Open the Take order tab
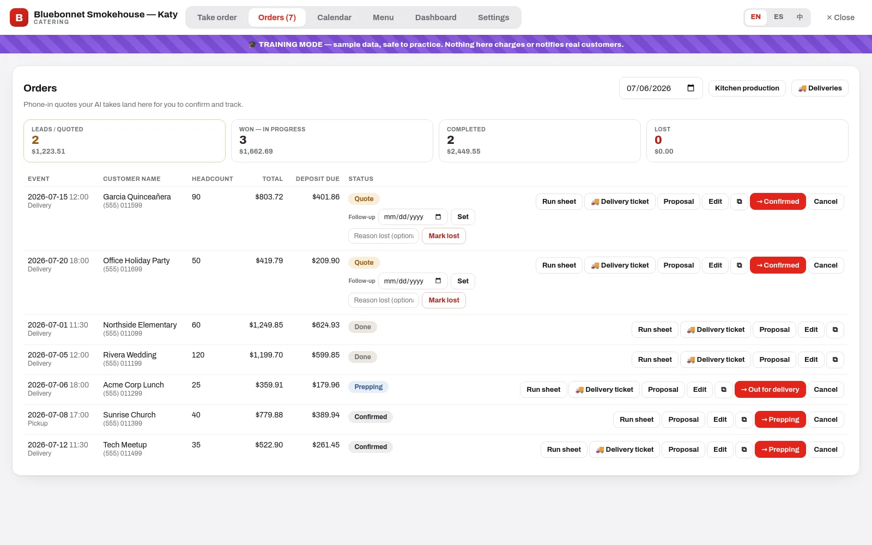Viewport: 872px width, 545px height. [x=217, y=17]
